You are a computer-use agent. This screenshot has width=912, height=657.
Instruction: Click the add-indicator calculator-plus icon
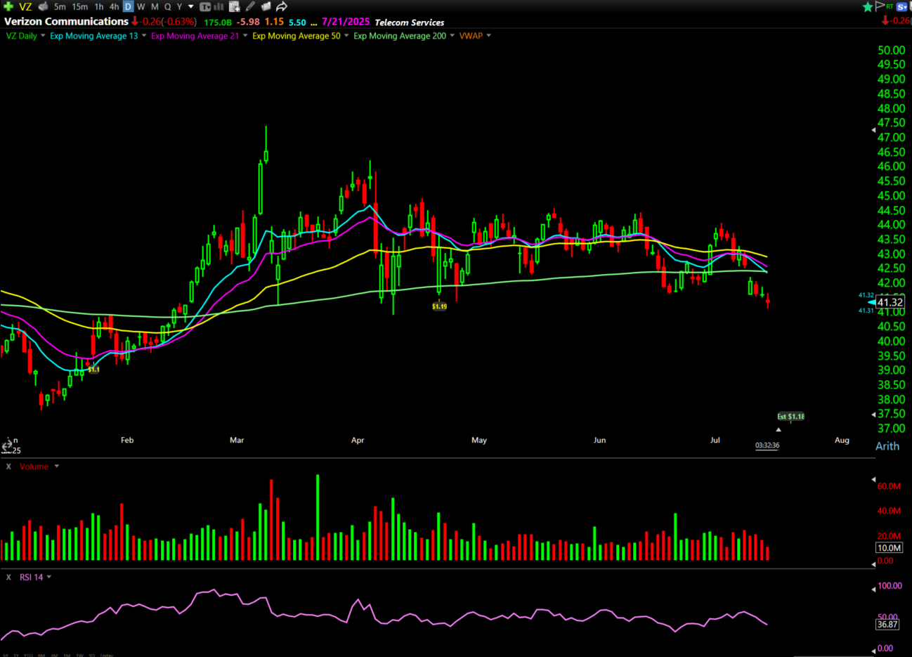(235, 7)
